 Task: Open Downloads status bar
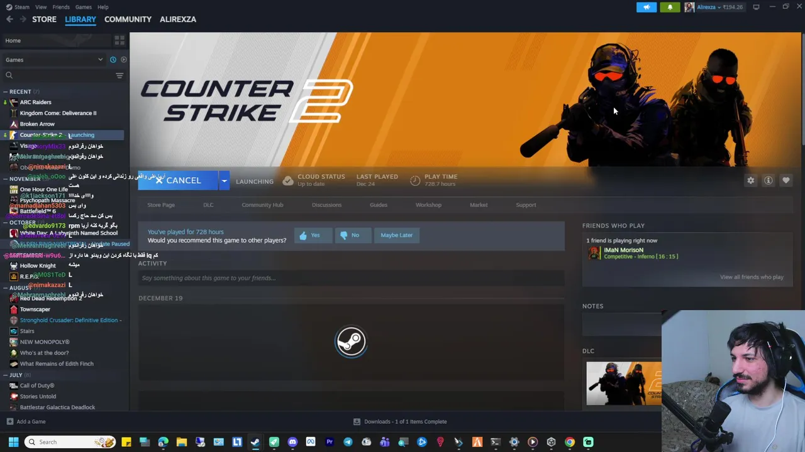point(400,422)
